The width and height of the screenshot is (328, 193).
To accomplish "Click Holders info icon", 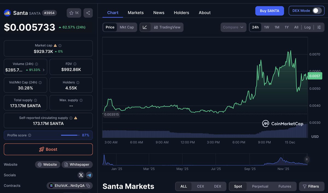I will point(78,82).
